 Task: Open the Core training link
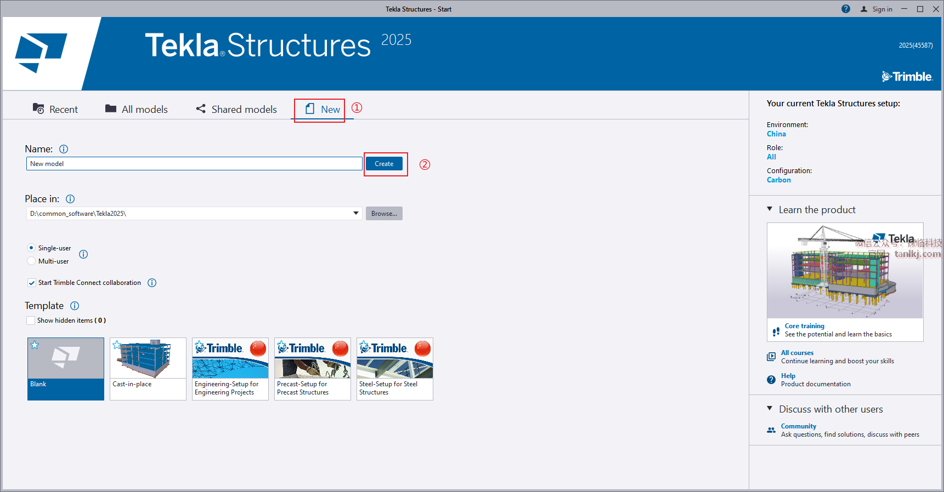805,326
